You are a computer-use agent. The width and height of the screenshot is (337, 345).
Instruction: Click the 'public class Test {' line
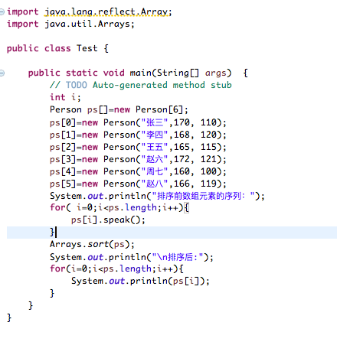57,48
